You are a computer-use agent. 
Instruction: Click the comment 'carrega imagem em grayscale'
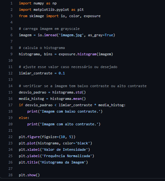click(x=51, y=29)
